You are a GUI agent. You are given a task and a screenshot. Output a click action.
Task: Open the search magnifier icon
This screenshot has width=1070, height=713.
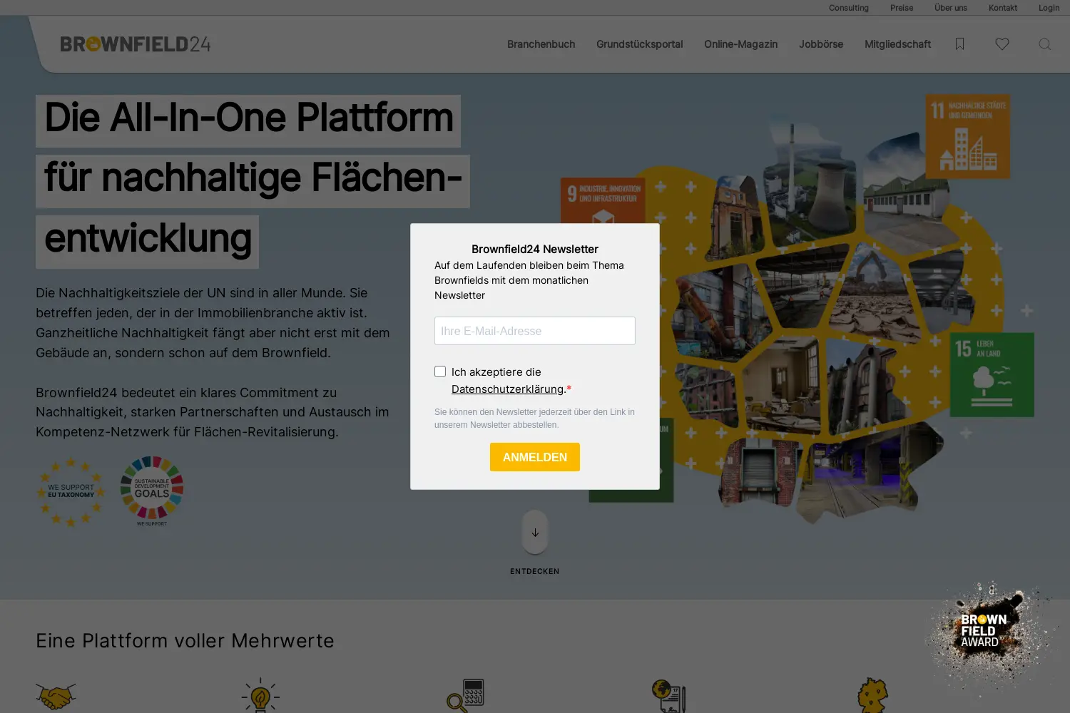(x=1045, y=44)
